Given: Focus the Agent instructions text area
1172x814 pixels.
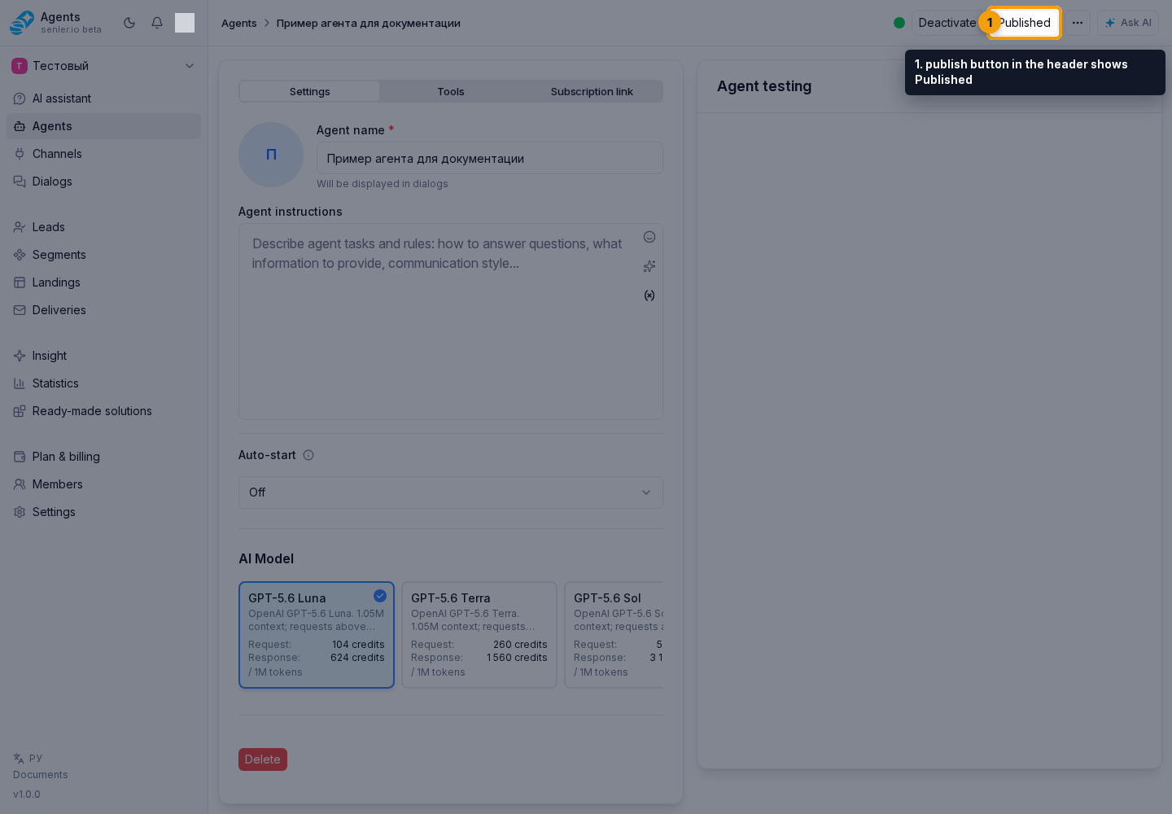Looking at the screenshot, I should pos(451,322).
